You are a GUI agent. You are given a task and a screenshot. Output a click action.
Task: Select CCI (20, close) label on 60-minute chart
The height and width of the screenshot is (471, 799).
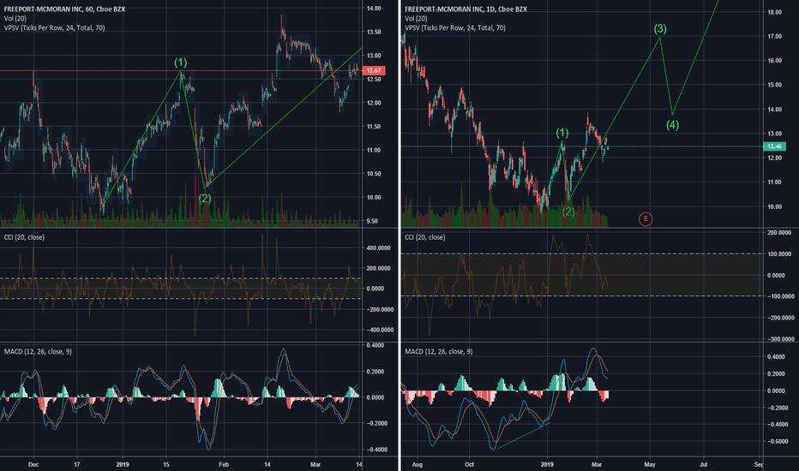pyautogui.click(x=24, y=237)
